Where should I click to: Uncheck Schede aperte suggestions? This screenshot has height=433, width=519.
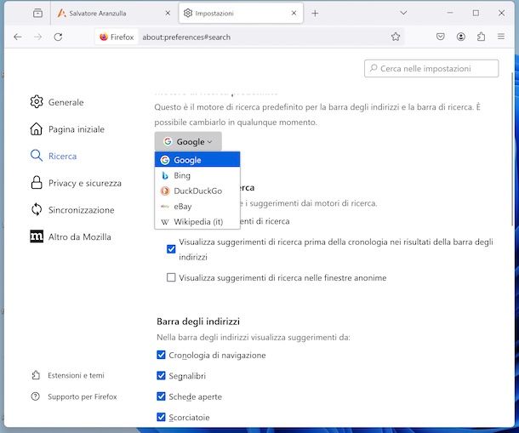[x=161, y=396]
